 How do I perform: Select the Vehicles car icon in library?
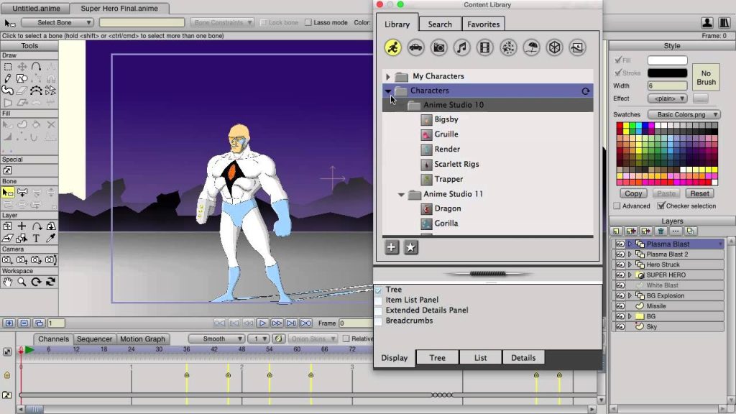(x=415, y=47)
